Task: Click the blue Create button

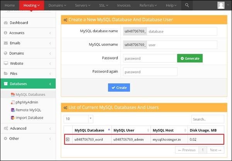Action: [119, 88]
